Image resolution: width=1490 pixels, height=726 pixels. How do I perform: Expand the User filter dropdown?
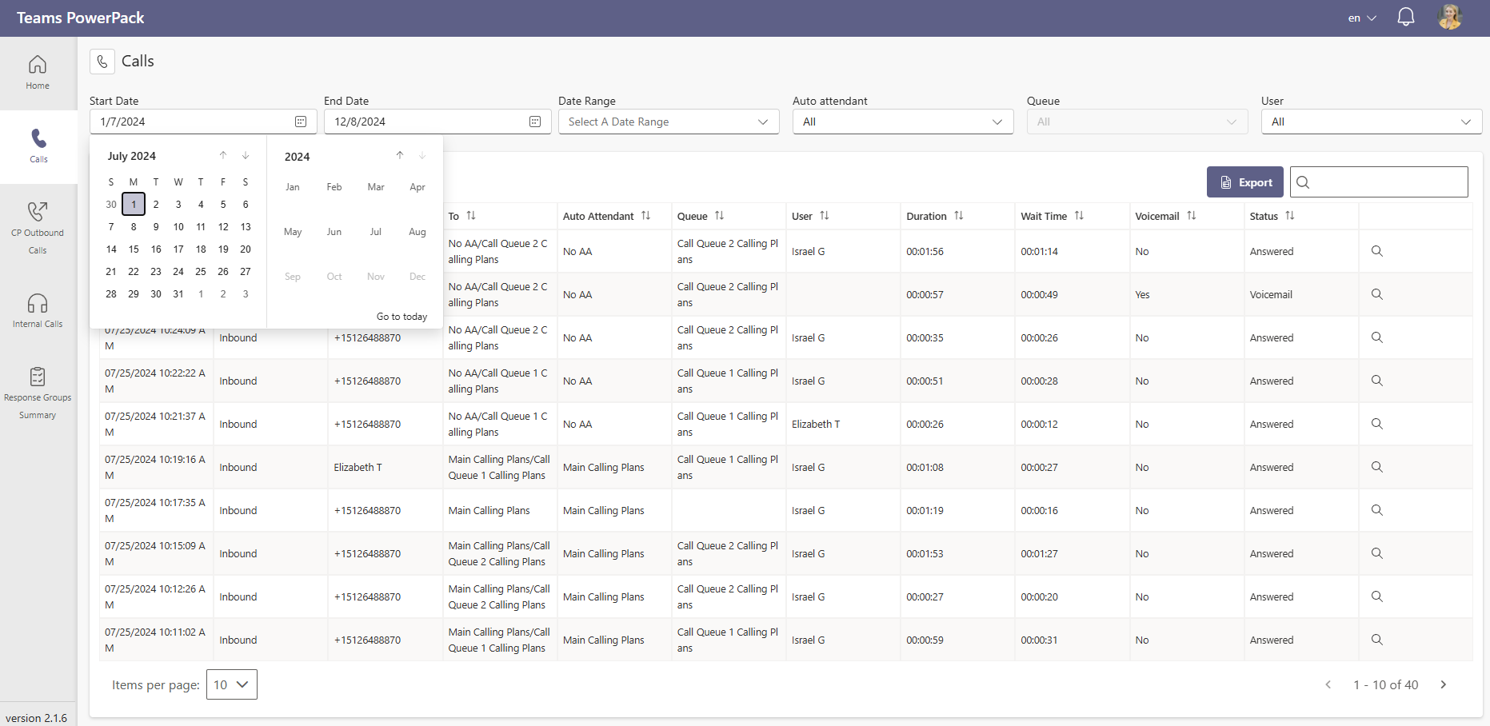coord(1372,122)
